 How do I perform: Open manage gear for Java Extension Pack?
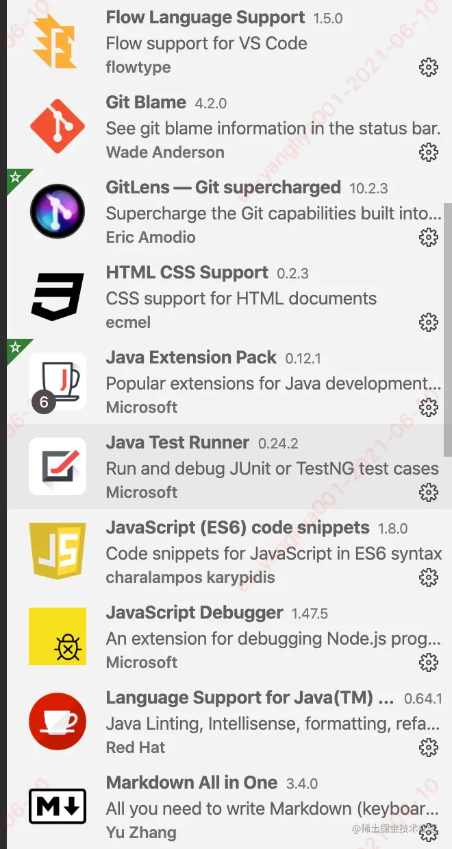[428, 407]
